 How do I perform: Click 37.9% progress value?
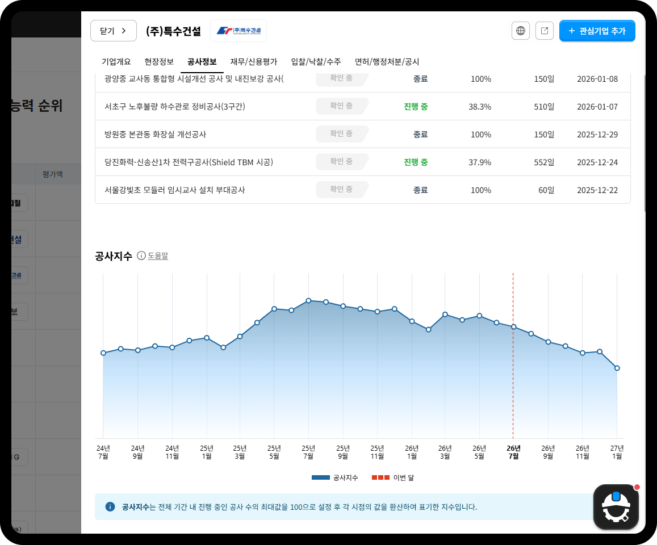click(x=480, y=162)
